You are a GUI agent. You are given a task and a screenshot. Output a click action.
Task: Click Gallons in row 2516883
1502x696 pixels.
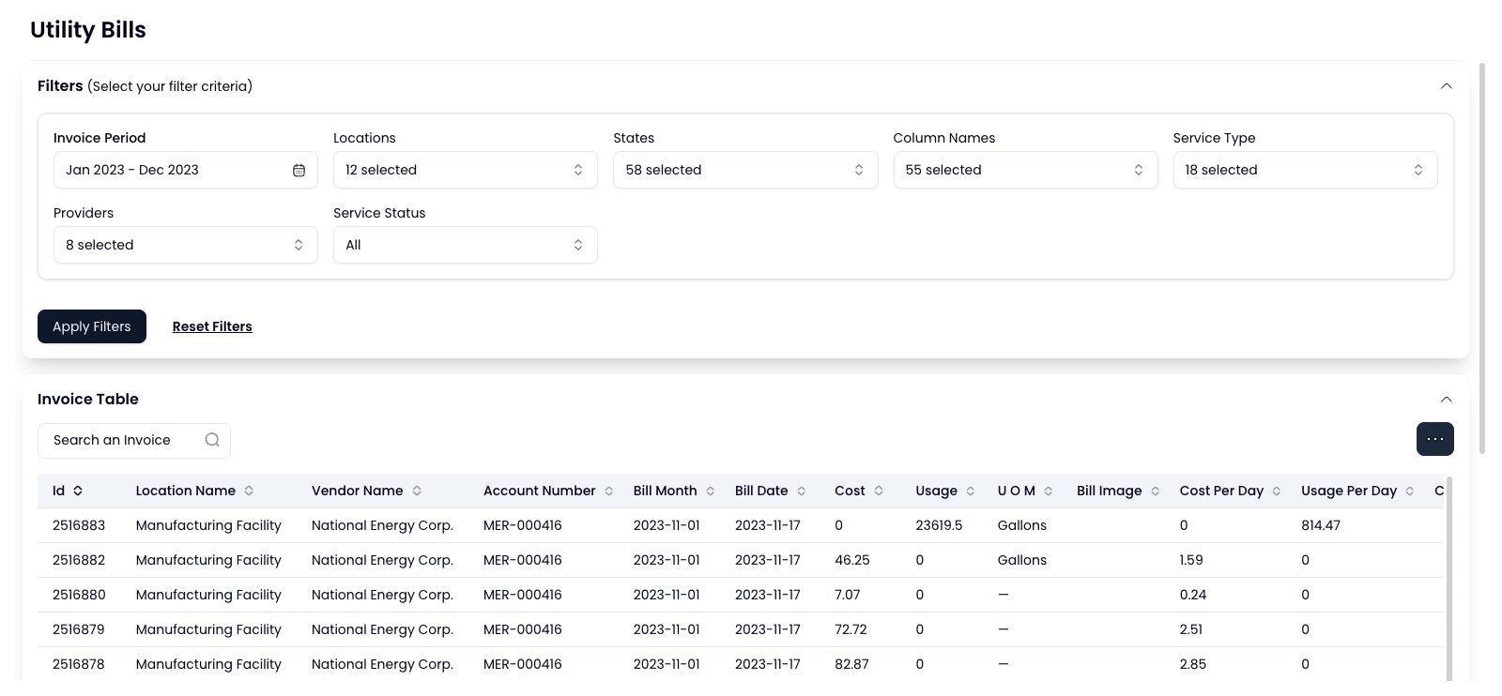[1022, 525]
